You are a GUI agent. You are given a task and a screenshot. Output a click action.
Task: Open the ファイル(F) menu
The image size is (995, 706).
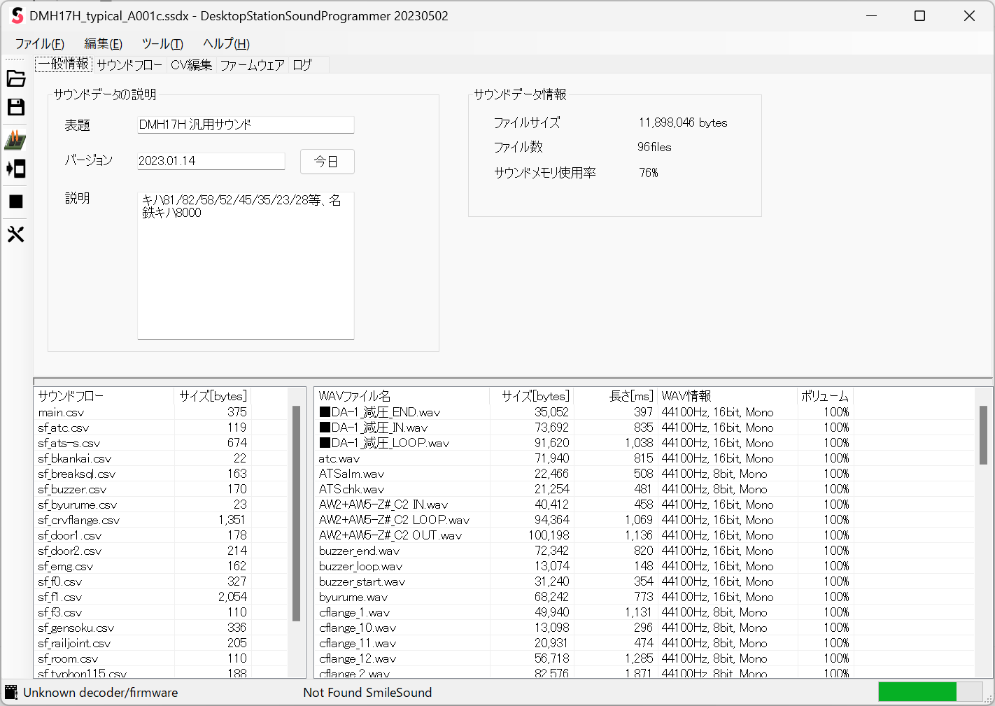click(x=40, y=44)
